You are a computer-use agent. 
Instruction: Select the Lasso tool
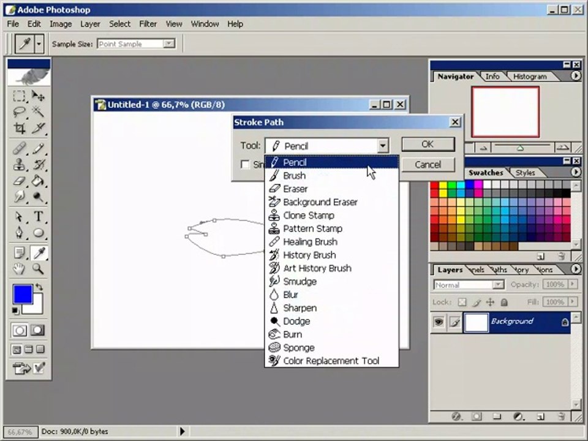(19, 111)
